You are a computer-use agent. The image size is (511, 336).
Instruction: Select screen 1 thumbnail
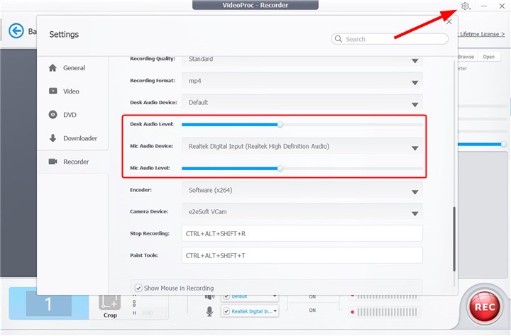(48, 304)
